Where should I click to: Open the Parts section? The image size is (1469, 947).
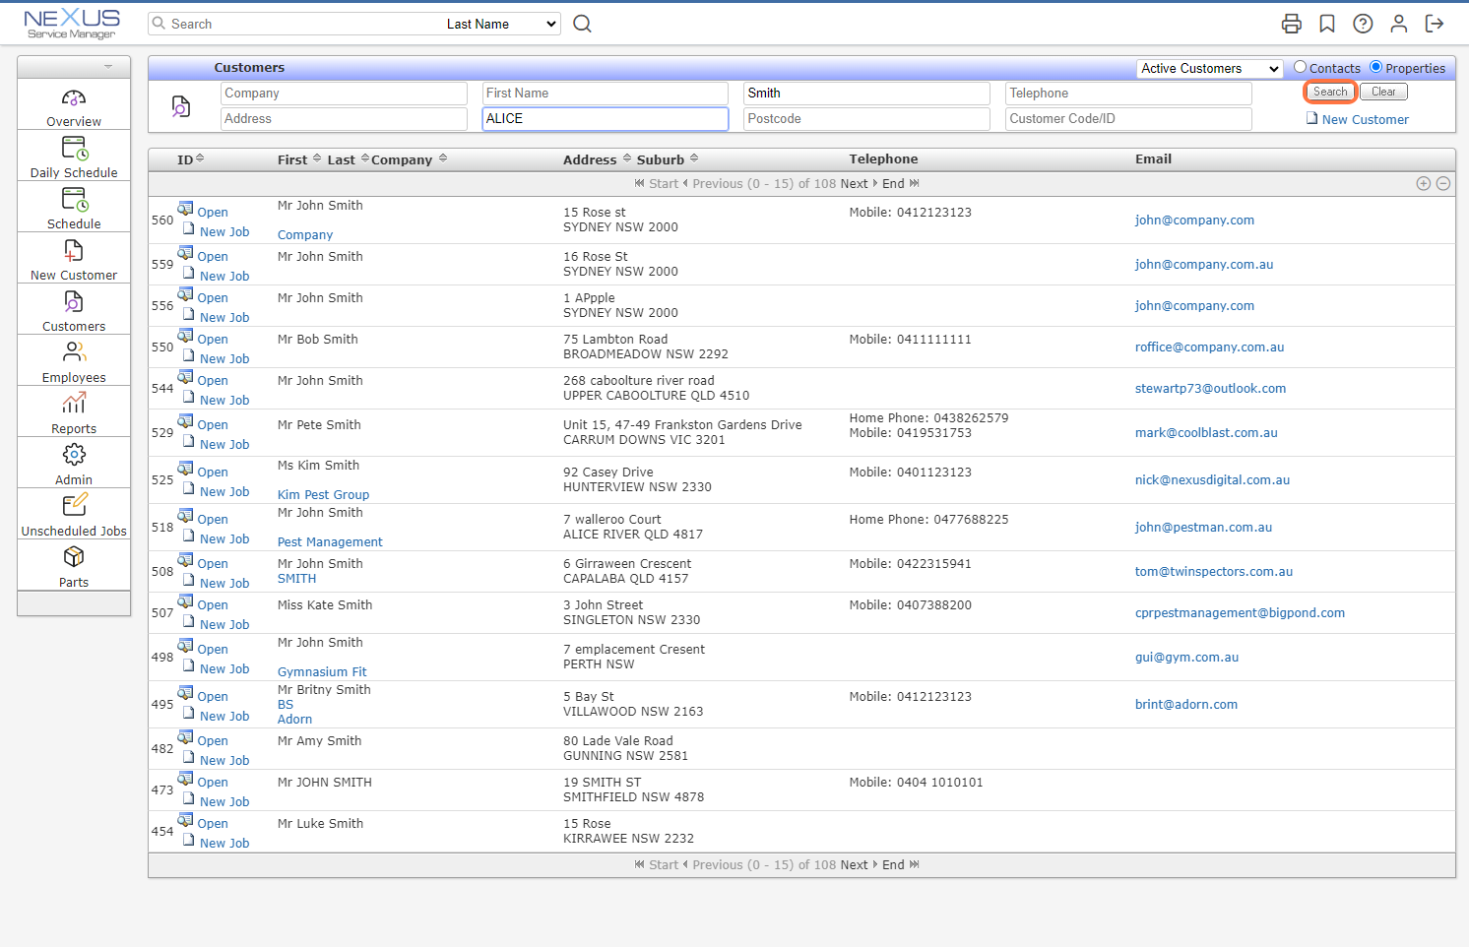click(x=73, y=564)
